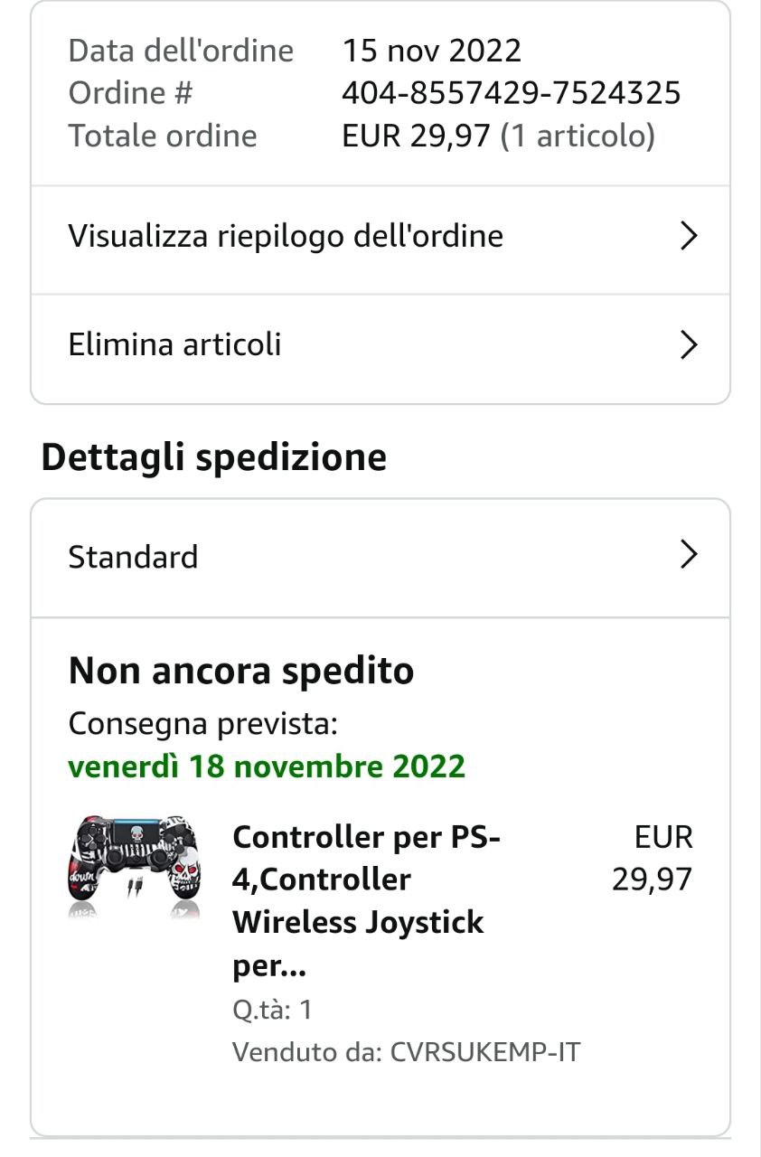Tap chevron beside Visualizza riepilogo dell'ordine
Image resolution: width=761 pixels, height=1157 pixels.
point(689,237)
